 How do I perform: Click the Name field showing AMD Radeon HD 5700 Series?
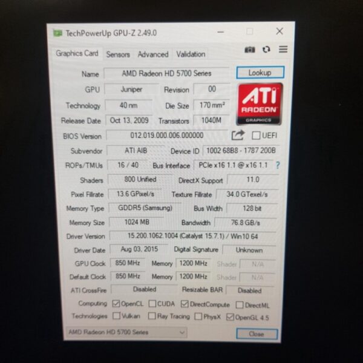tap(166, 74)
